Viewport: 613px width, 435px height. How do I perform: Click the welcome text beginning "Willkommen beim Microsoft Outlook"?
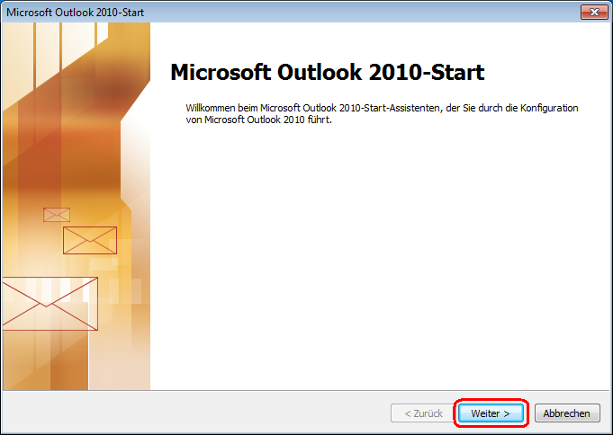382,113
